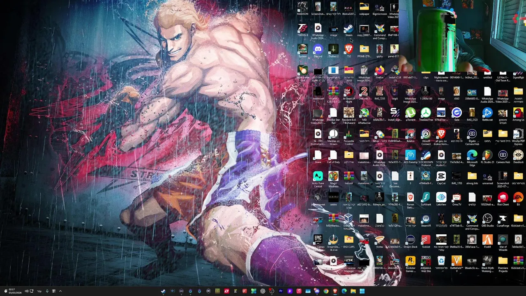Show hidden system tray icons
This screenshot has height=296, width=526.
pos(60,291)
